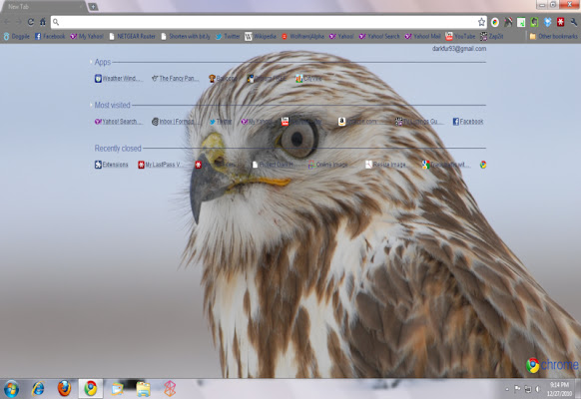
Task: Select the New Tab tab
Action: pyautogui.click(x=43, y=7)
